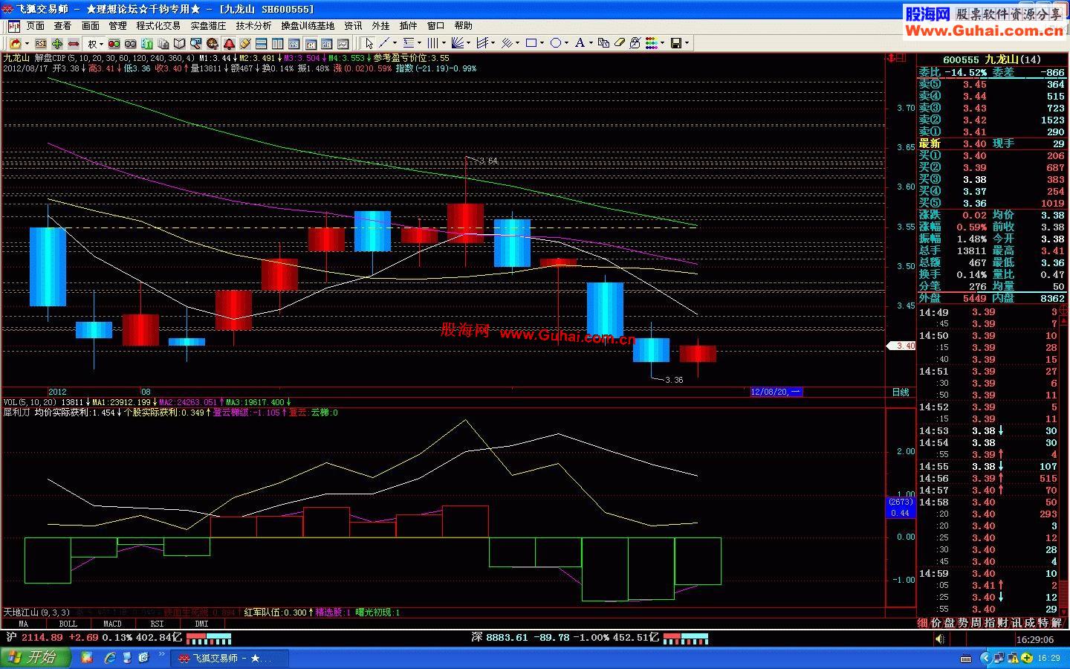The image size is (1070, 669).
Task: Click the 深 8883.61 index status entry
Action: pos(565,638)
